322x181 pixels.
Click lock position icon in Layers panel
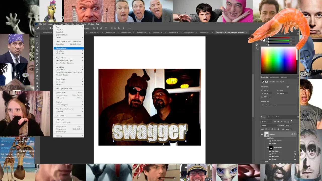pos(272,129)
